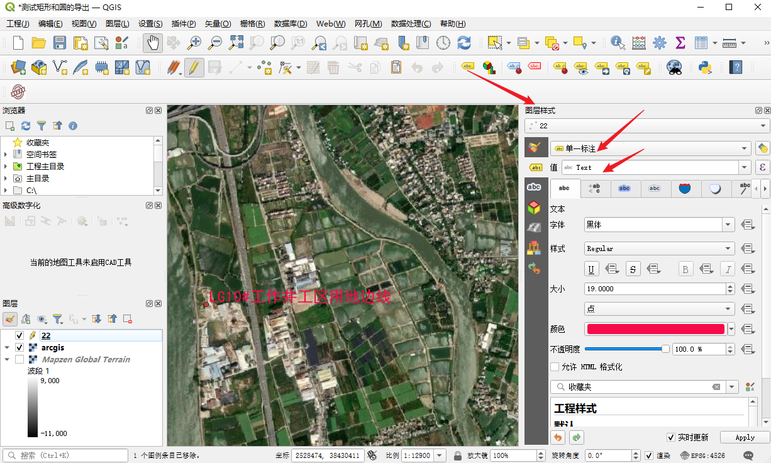Viewport: 771px width, 463px height.
Task: Select the Pan Map hand tool
Action: tap(152, 43)
